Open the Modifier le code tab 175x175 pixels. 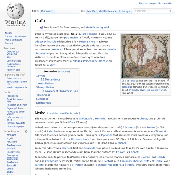(x=108, y=11)
